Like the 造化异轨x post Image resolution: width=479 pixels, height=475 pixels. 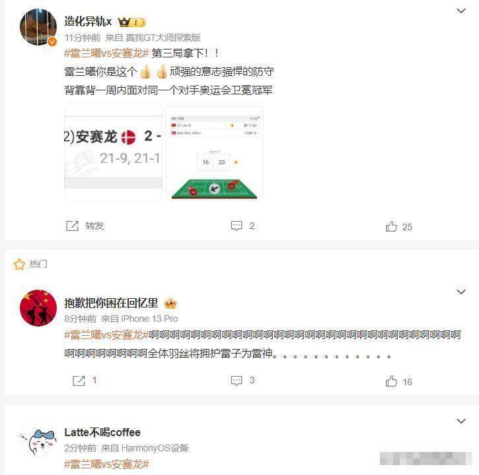(391, 226)
